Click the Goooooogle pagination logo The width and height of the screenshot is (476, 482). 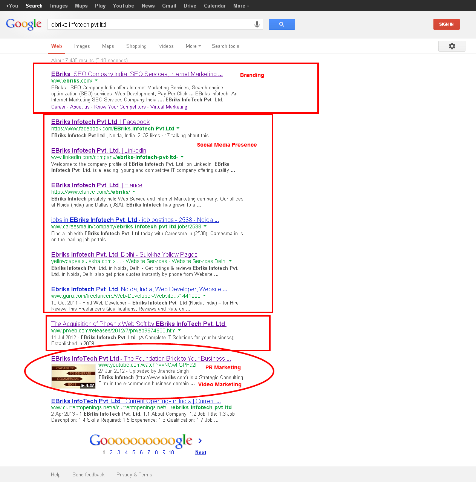[x=141, y=441]
